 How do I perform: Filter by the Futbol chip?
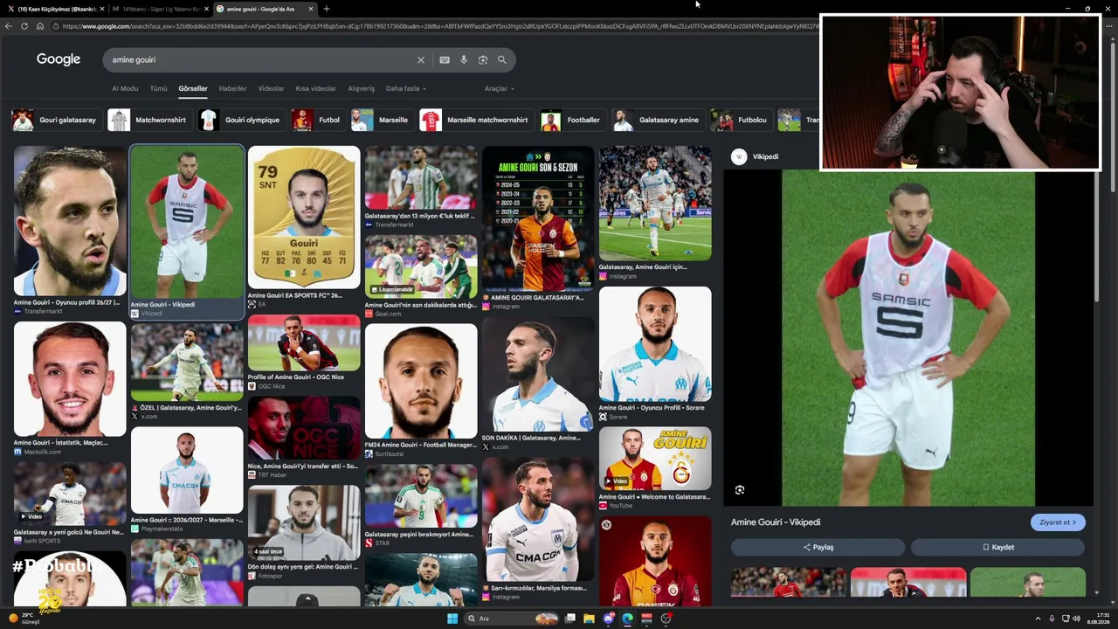tap(317, 120)
